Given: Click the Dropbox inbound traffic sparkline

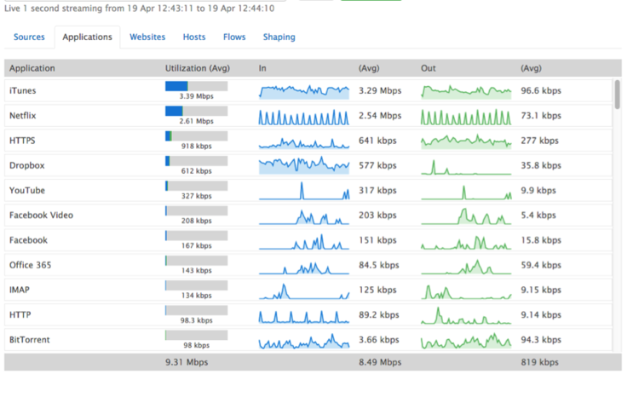Looking at the screenshot, I should [304, 165].
